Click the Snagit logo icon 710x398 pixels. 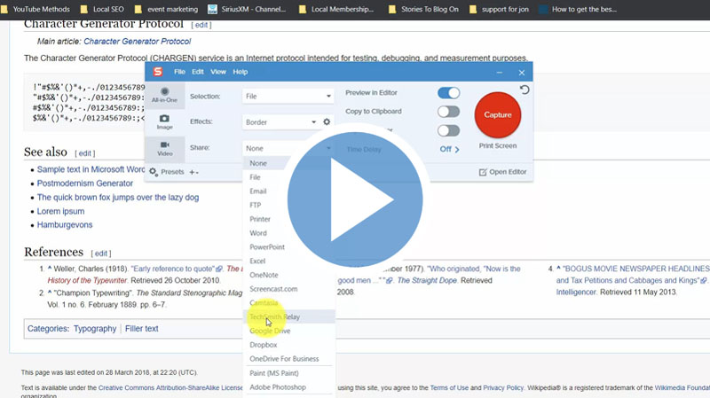(157, 72)
